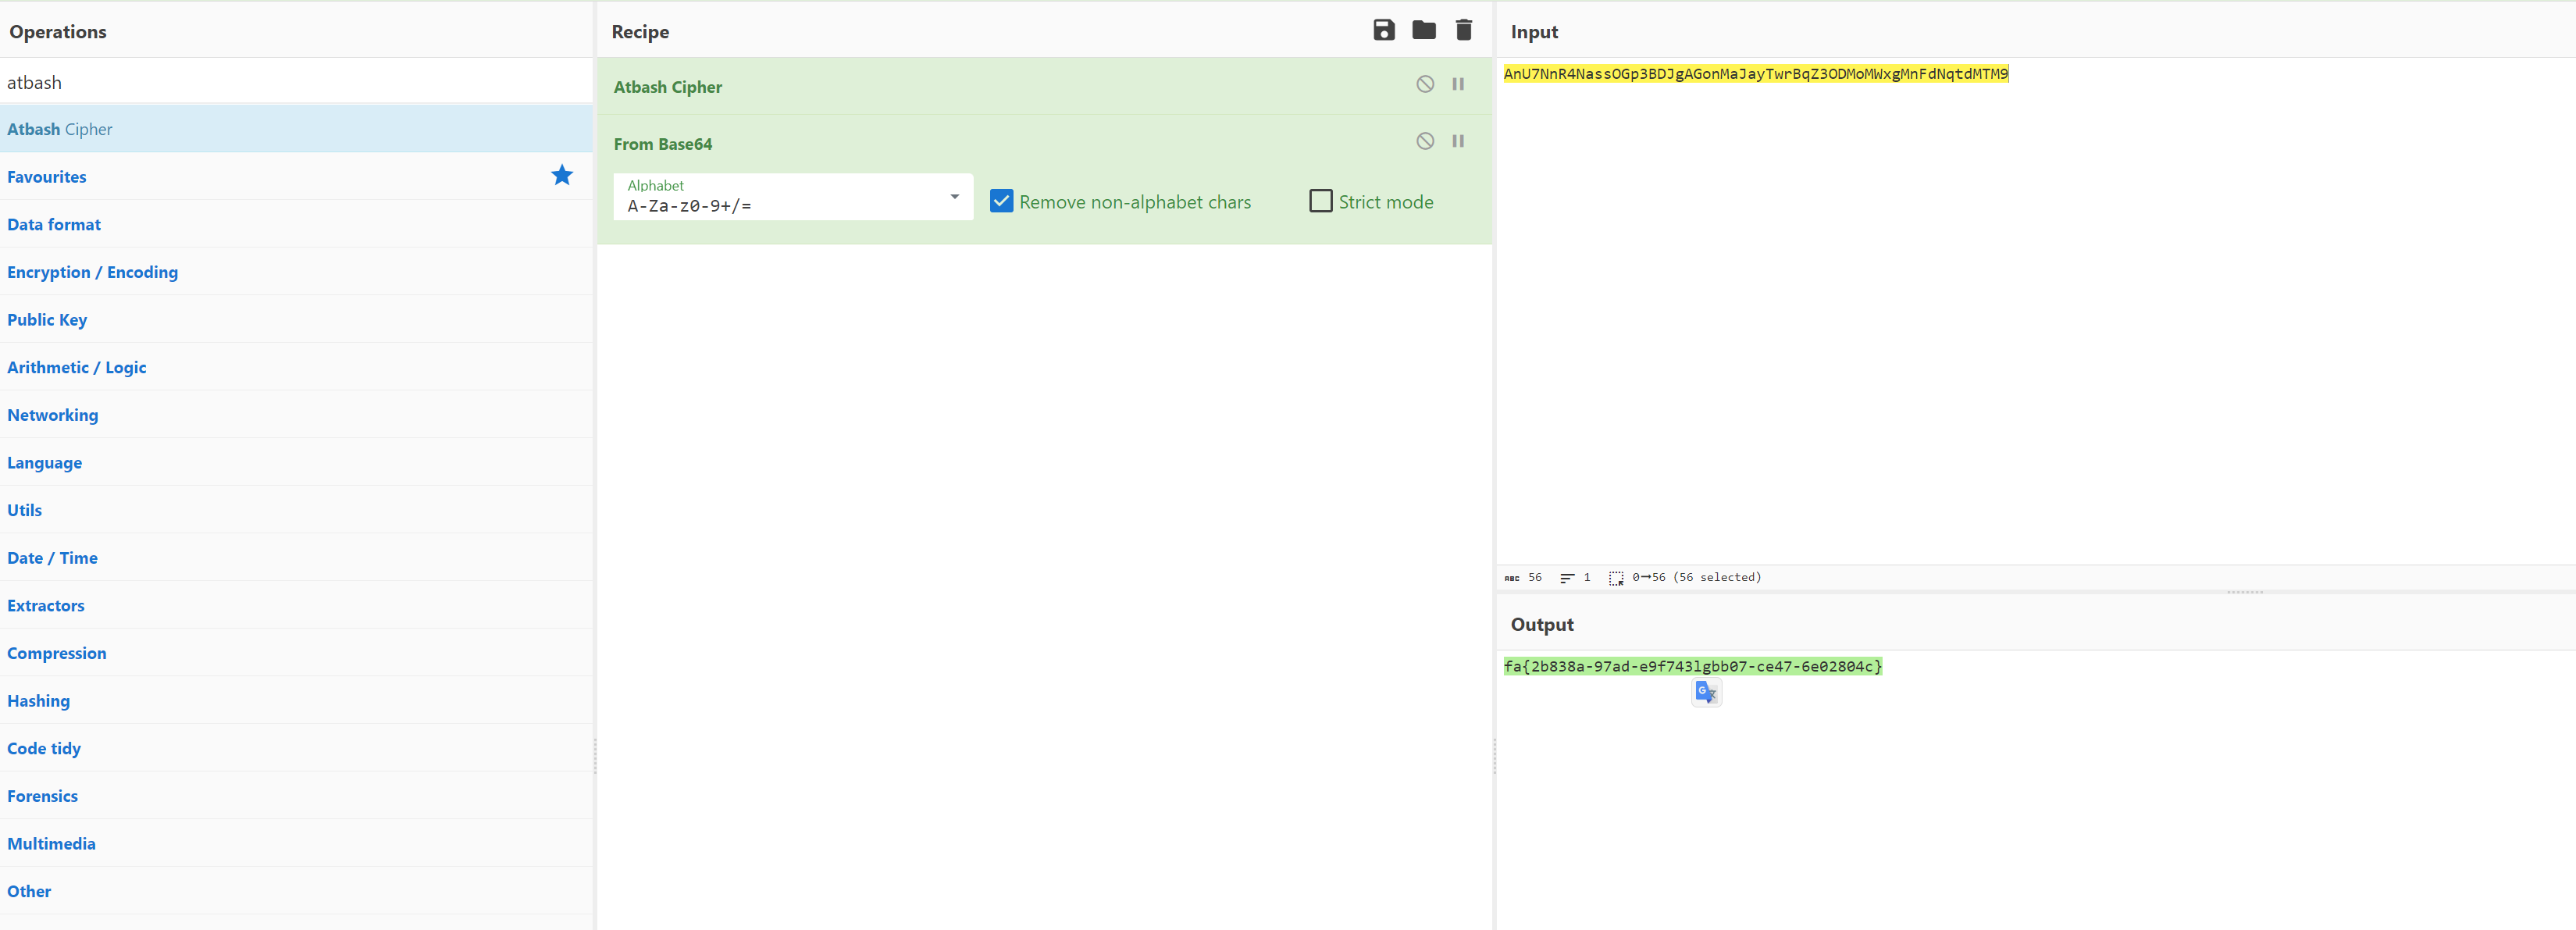Expand the Encryption / Encoding category
2576x930 pixels.
[x=92, y=272]
